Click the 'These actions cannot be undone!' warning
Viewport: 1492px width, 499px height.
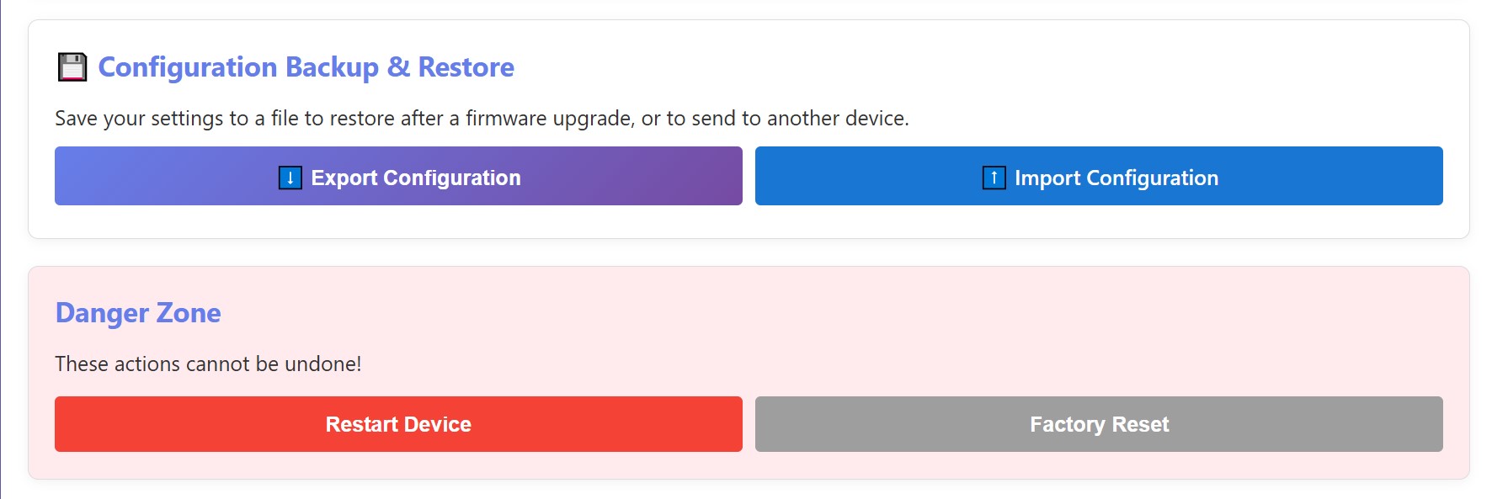208,364
